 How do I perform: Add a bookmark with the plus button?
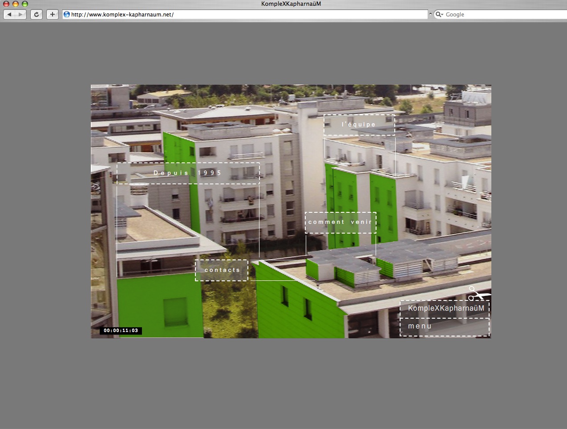point(53,14)
